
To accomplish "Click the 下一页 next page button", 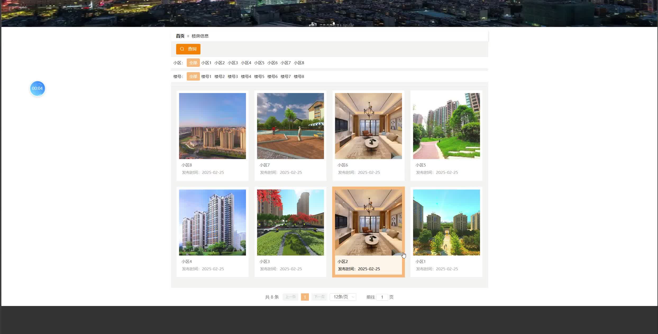I will [319, 297].
